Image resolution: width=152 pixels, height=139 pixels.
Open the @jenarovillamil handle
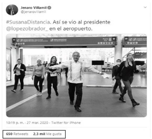coord(33,12)
